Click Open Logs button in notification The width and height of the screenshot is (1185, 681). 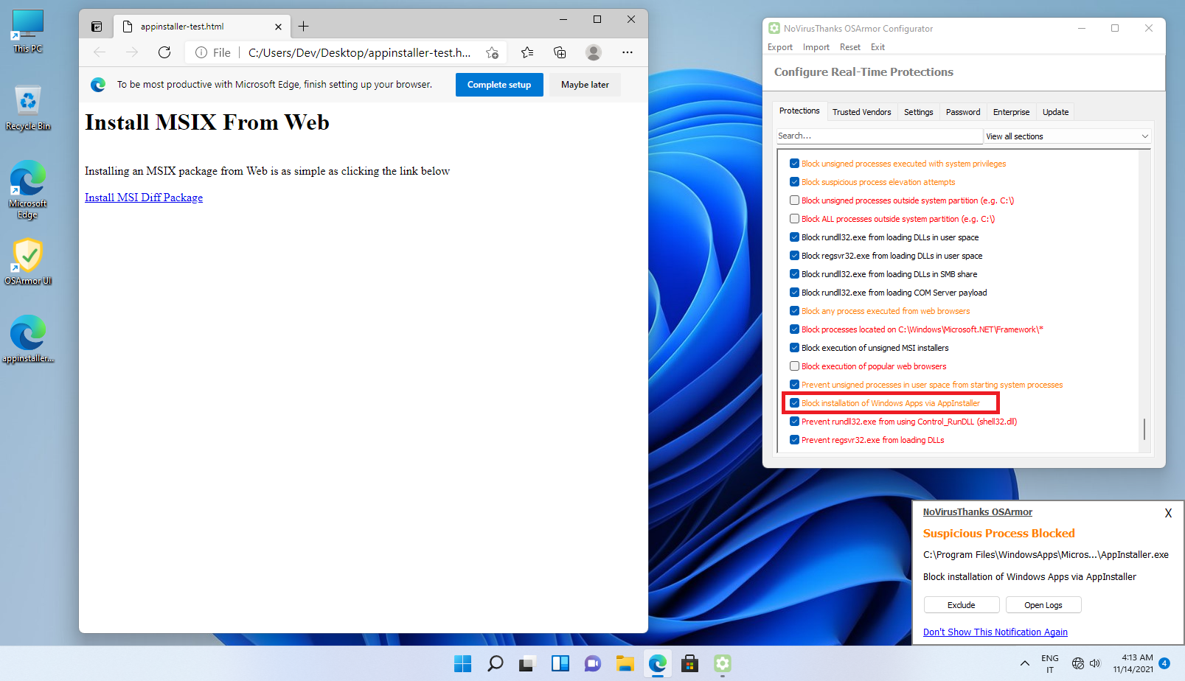[x=1043, y=605]
